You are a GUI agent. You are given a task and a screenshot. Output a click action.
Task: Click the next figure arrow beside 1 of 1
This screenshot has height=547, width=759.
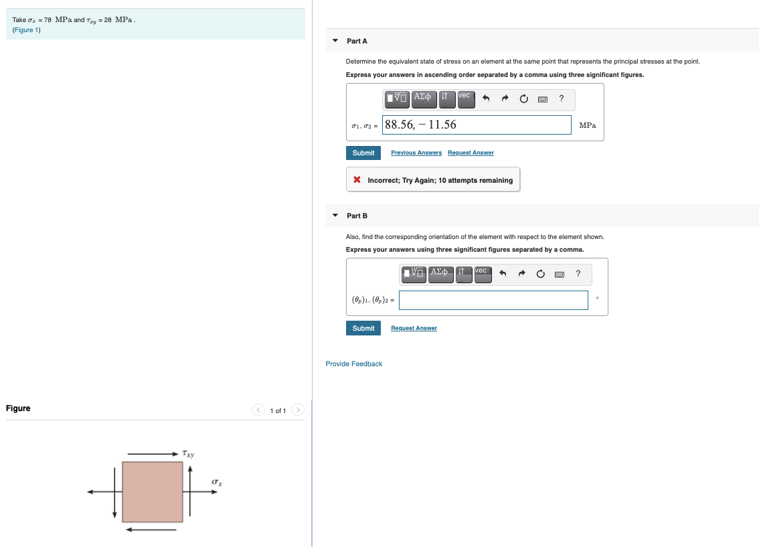point(297,410)
